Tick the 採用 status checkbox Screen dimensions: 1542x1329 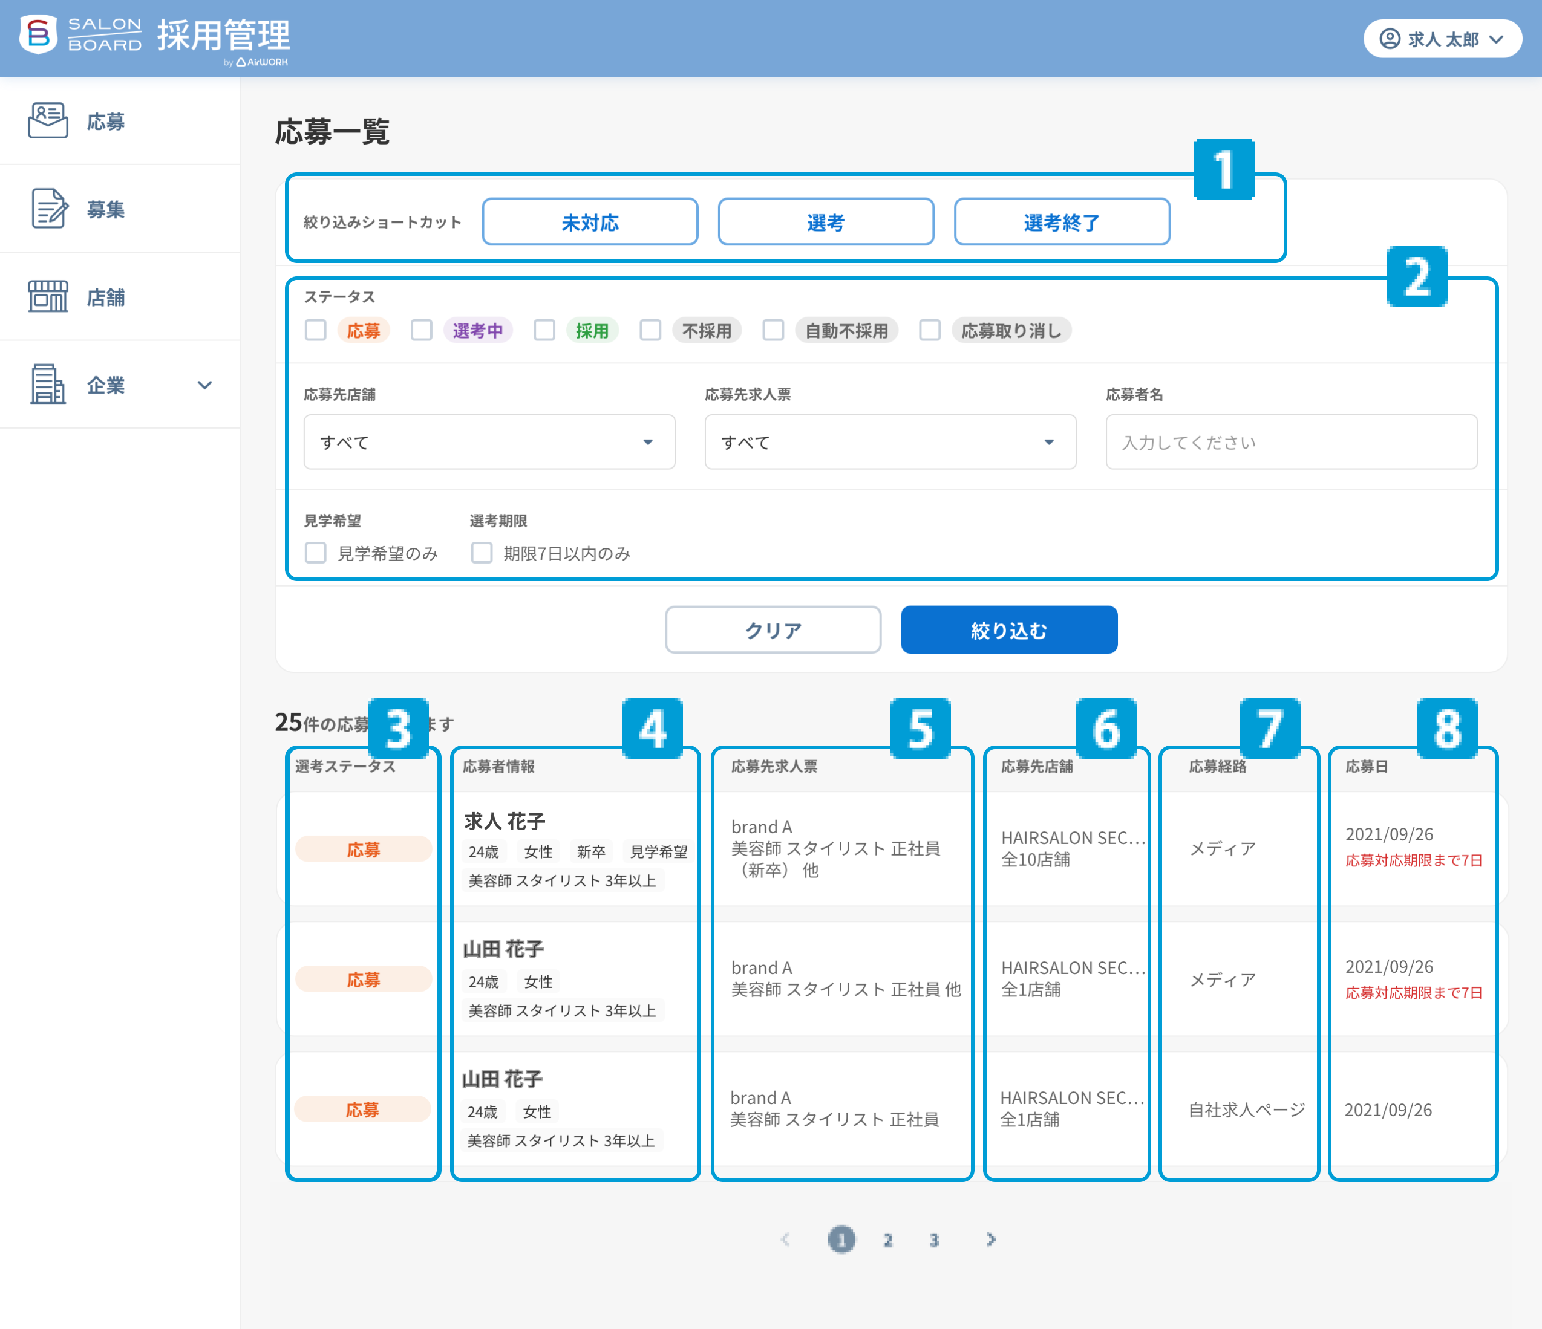tap(544, 330)
